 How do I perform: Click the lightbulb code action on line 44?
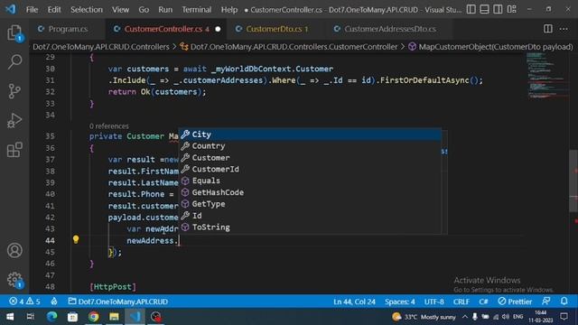pos(76,239)
